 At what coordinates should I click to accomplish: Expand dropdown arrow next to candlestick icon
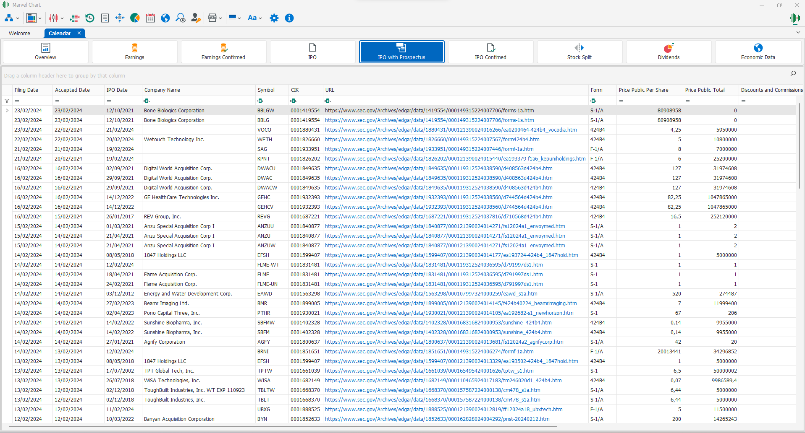point(62,18)
